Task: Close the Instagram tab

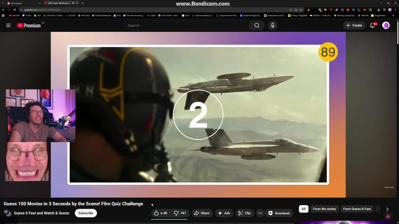Action: coord(40,3)
